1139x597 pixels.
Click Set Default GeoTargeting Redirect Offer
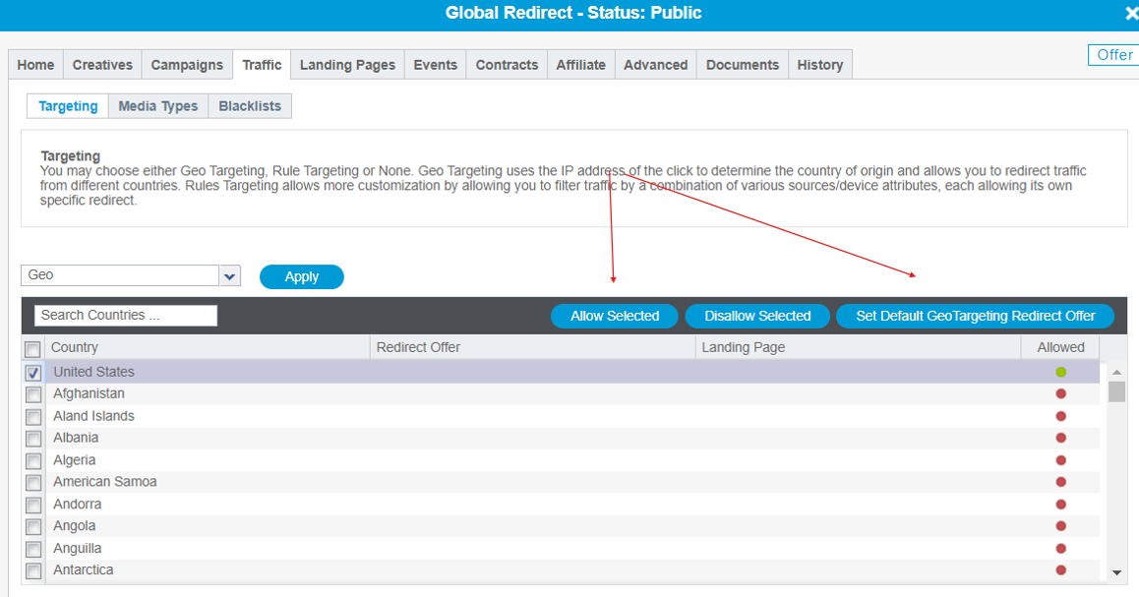[x=975, y=316]
